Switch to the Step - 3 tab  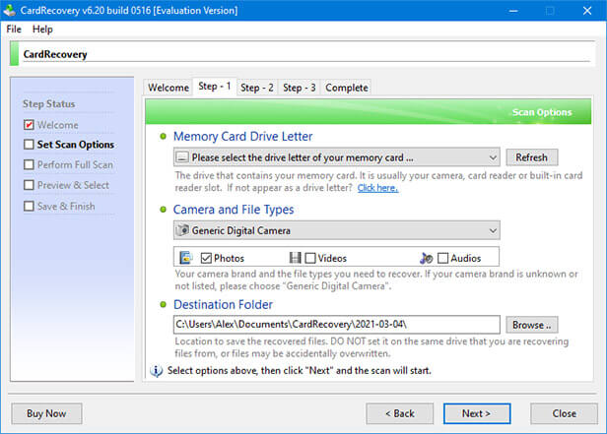[299, 88]
